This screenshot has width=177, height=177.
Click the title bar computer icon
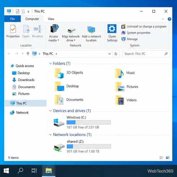9,11
